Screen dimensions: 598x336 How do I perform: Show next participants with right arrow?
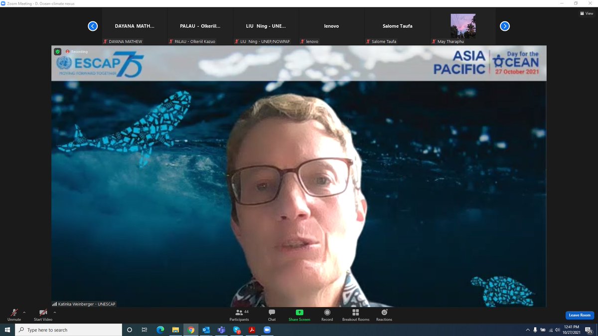[x=505, y=26]
